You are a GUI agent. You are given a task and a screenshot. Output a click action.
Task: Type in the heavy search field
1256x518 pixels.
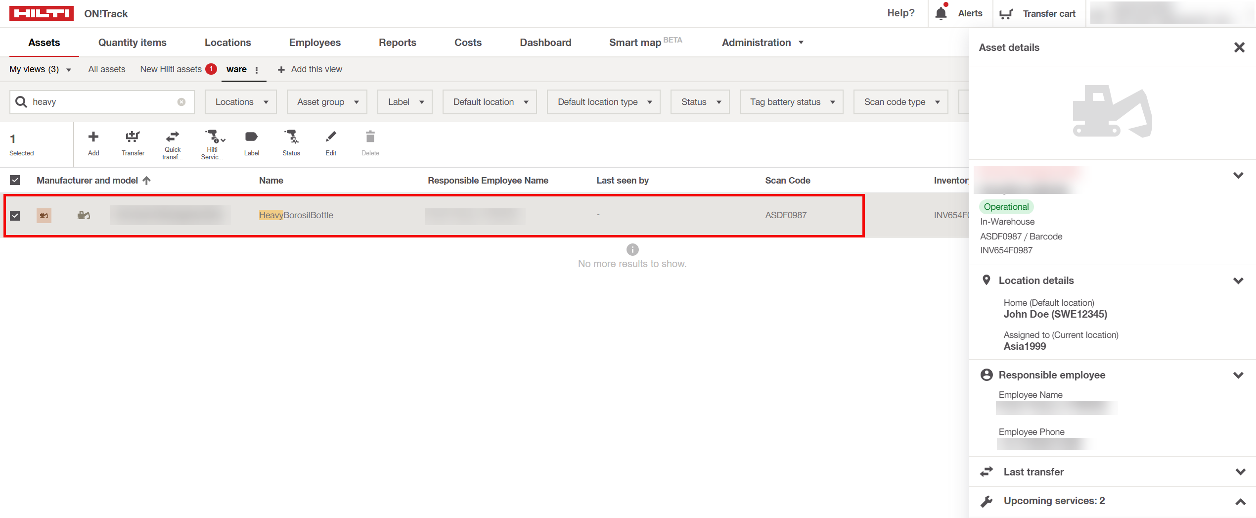99,102
